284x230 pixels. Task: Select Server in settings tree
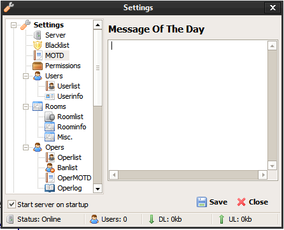pyautogui.click(x=55, y=35)
